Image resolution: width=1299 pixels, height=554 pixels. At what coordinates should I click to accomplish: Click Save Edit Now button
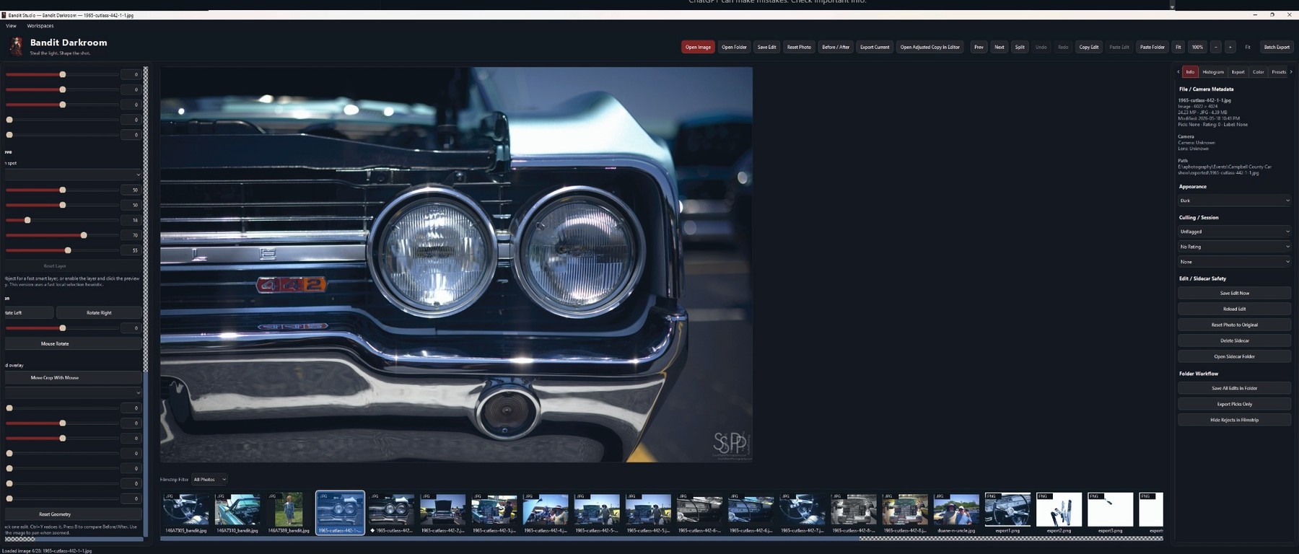[1235, 293]
